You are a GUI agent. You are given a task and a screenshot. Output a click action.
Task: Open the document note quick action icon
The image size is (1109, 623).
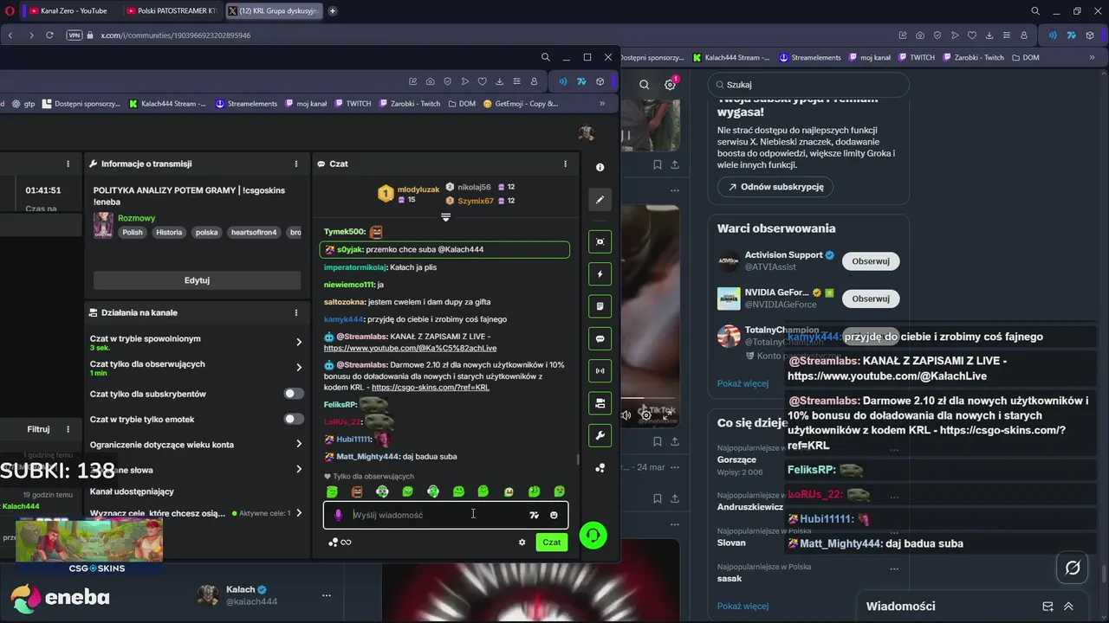coord(600,306)
